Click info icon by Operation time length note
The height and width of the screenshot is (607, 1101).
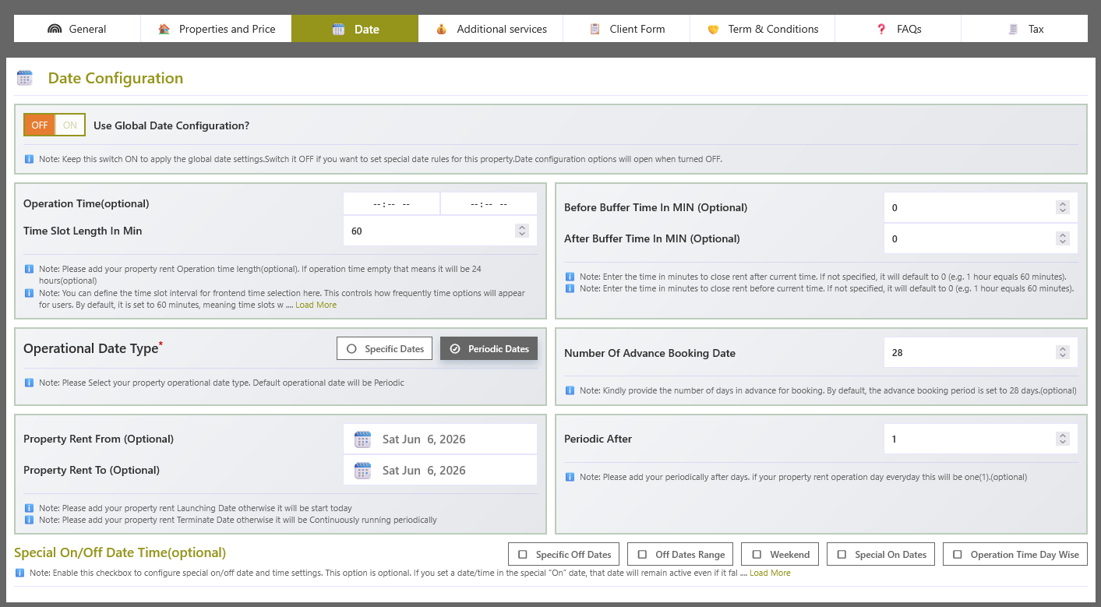pos(29,269)
